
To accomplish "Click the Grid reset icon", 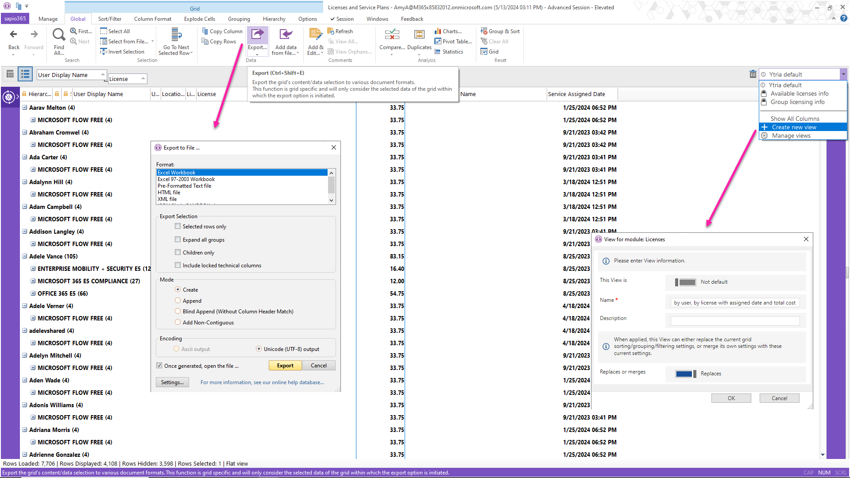I will click(x=484, y=52).
